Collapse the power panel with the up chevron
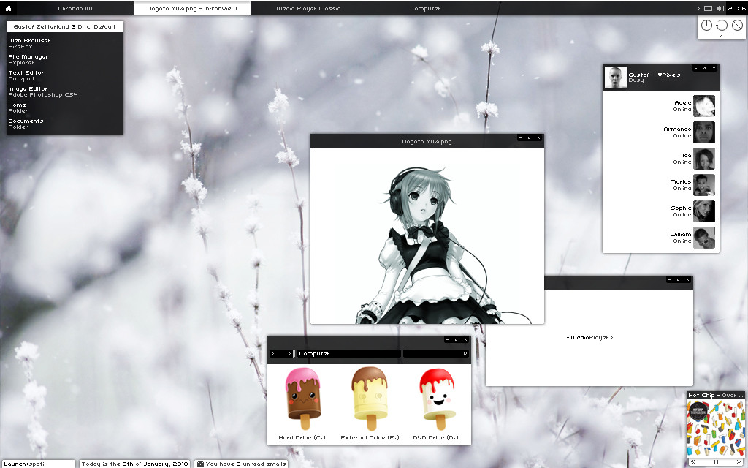 (x=721, y=37)
